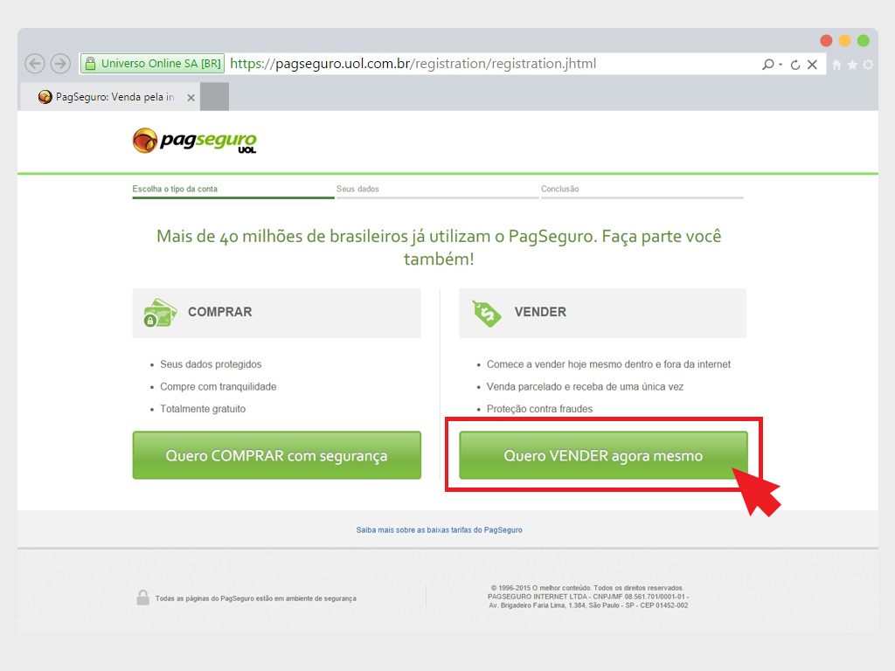895x671 pixels.
Task: Open 'Saiba mais sobre as baixas tarifas' link
Action: point(439,529)
